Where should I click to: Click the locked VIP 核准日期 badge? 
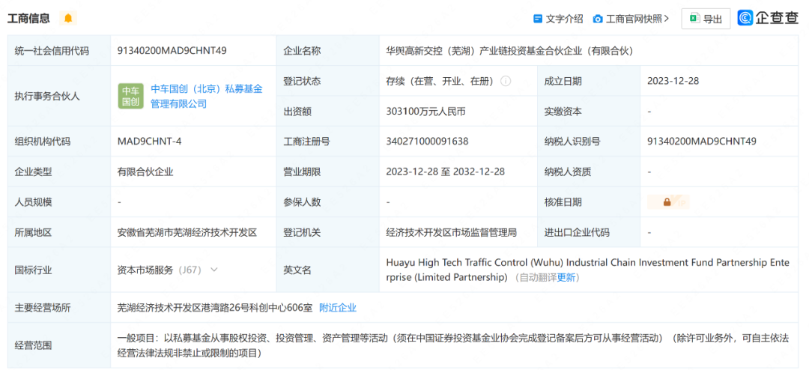[x=668, y=202]
